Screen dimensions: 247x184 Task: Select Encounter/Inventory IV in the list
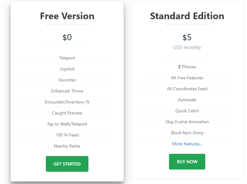[67, 102]
